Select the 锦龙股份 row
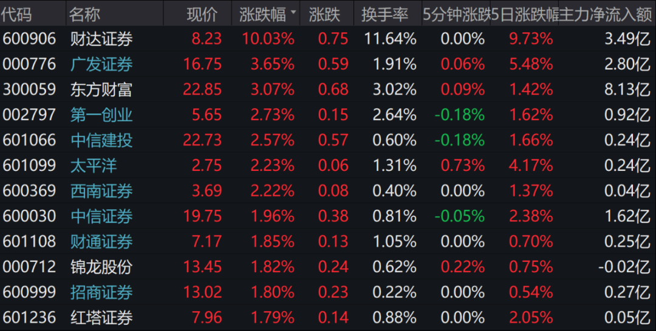Image resolution: width=656 pixels, height=331 pixels. 101,267
